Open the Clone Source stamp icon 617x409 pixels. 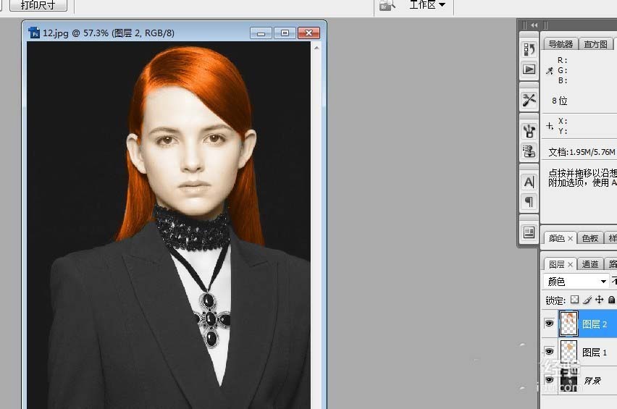[x=529, y=151]
